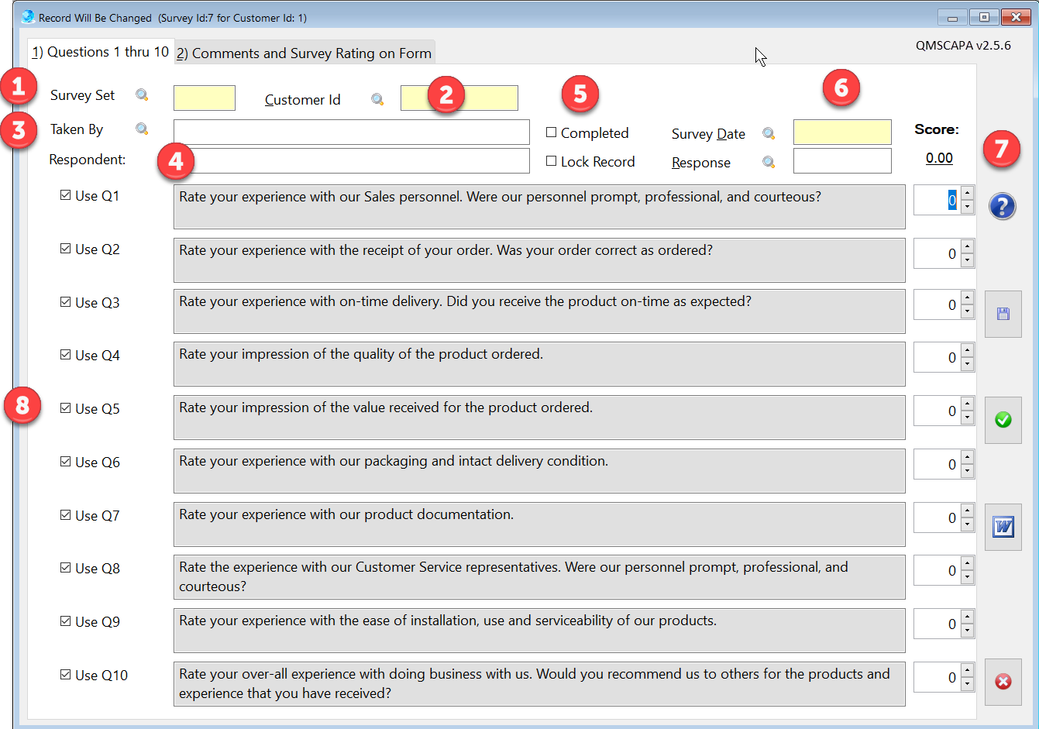Uncheck the Use Q10 checkbox
The height and width of the screenshot is (729, 1039).
(x=65, y=675)
